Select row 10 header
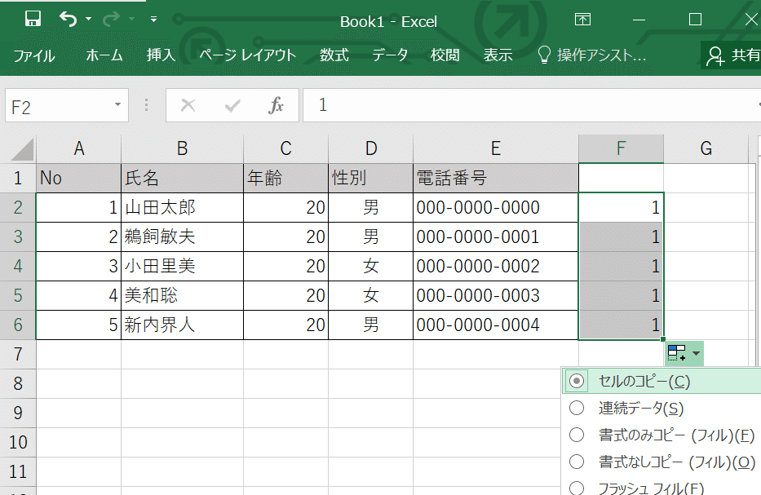The image size is (761, 495). click(x=18, y=442)
